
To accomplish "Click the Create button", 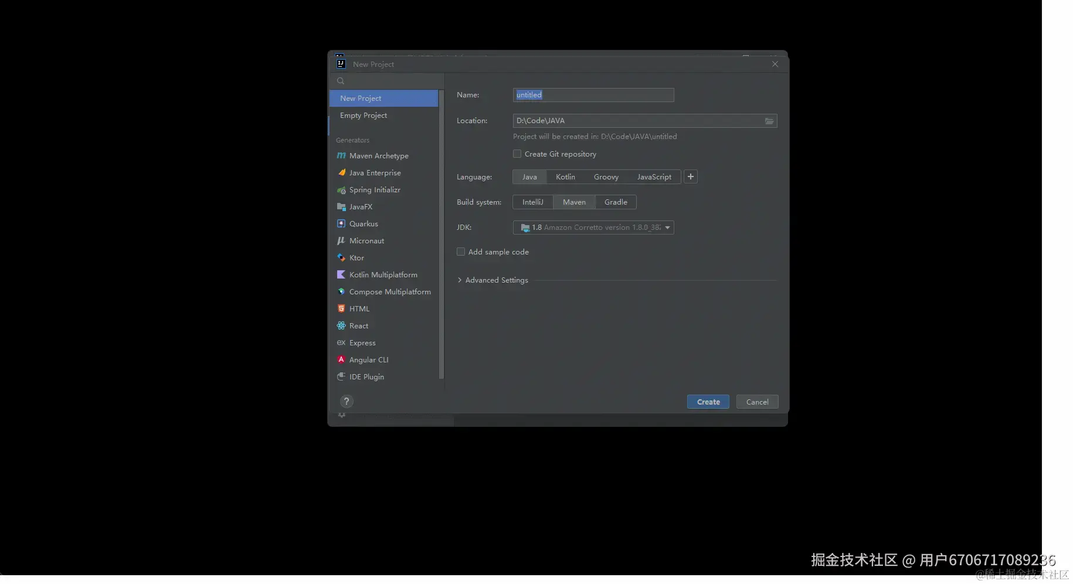I will pyautogui.click(x=708, y=402).
